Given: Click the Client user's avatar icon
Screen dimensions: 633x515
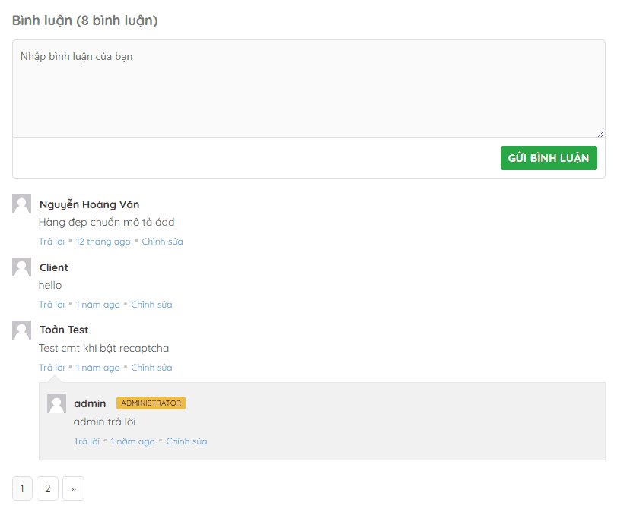Looking at the screenshot, I should click(21, 267).
